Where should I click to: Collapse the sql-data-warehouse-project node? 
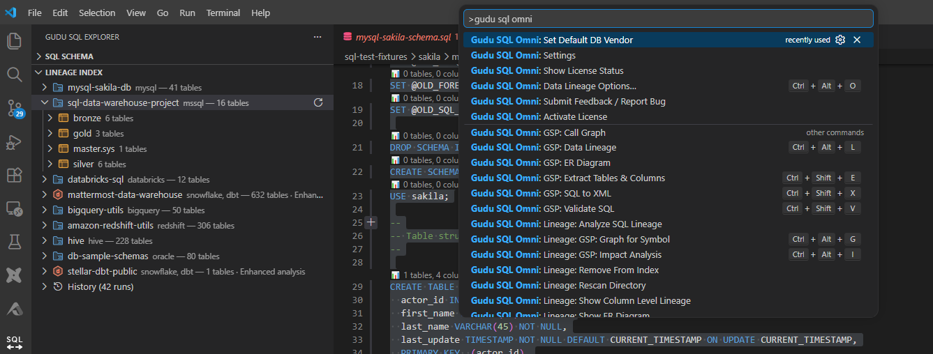coord(45,102)
